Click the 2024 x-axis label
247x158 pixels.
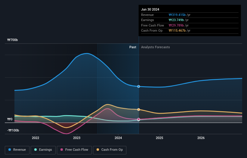(x=118, y=138)
